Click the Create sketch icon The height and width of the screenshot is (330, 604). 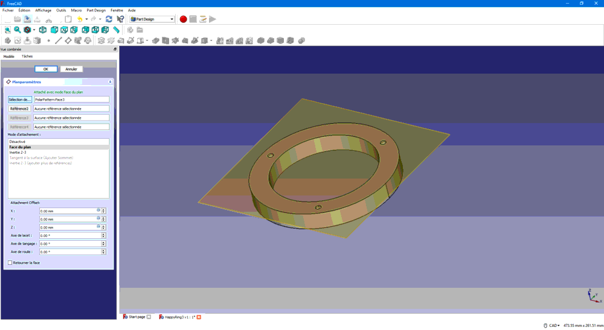pos(18,40)
